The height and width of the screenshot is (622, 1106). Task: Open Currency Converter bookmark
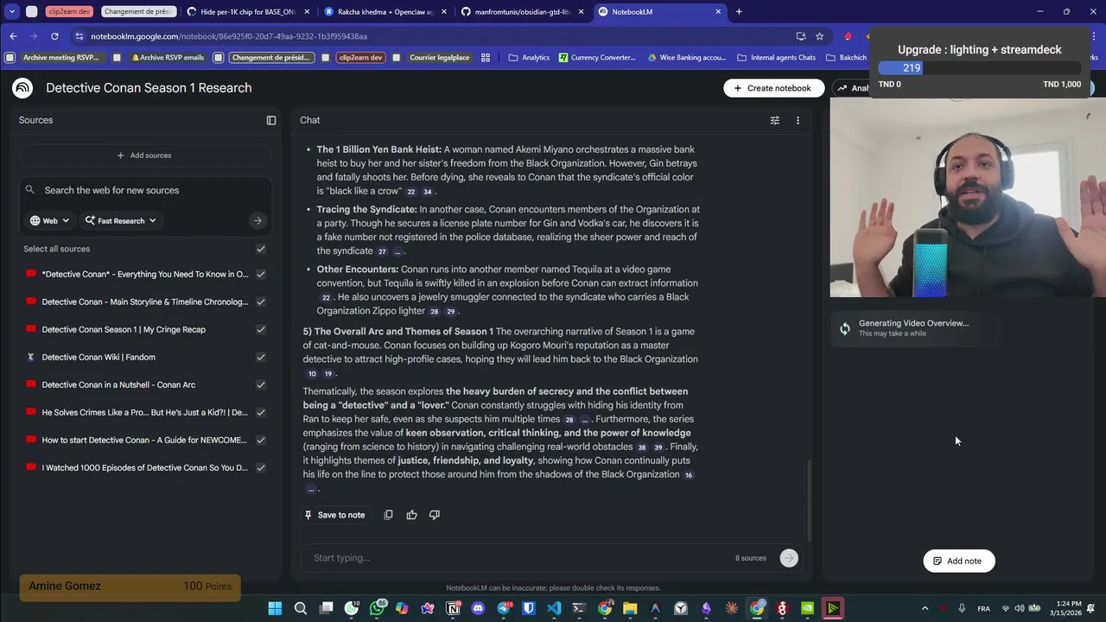(x=597, y=58)
